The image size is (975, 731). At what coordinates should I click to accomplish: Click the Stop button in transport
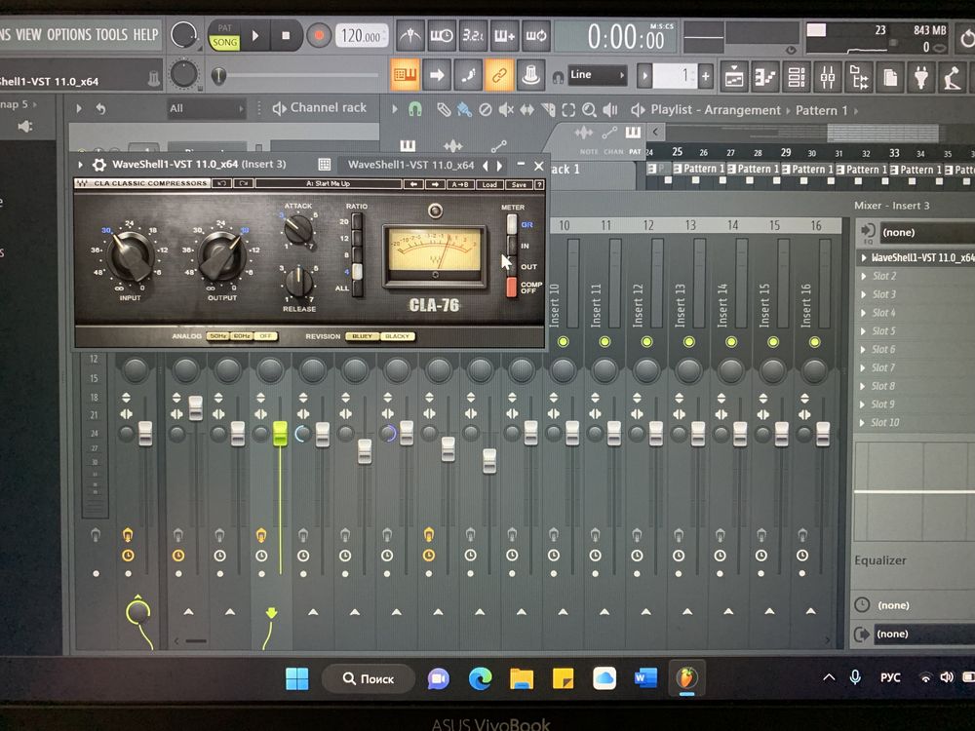pyautogui.click(x=286, y=36)
